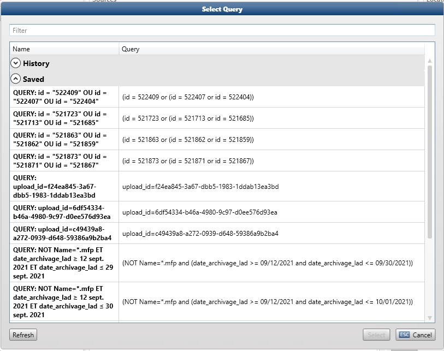
Task: Click the Cancel button
Action: pyautogui.click(x=416, y=335)
